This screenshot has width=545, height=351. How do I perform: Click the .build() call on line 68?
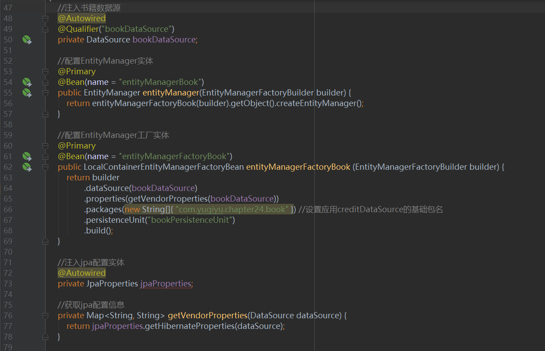pyautogui.click(x=97, y=231)
